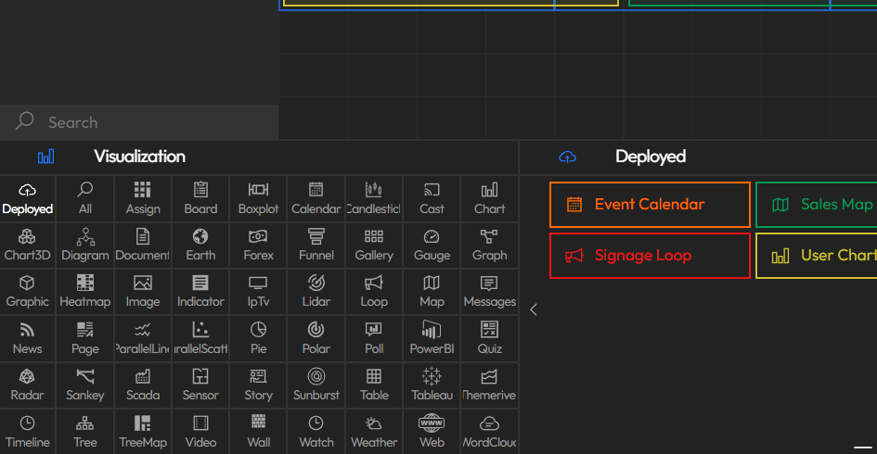Pick the Forex visualization

coord(258,246)
